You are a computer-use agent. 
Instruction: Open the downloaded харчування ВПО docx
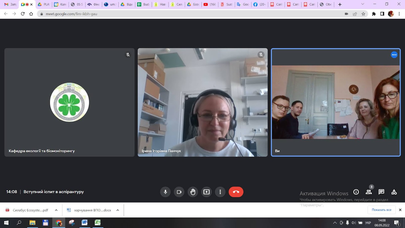pyautogui.click(x=89, y=210)
